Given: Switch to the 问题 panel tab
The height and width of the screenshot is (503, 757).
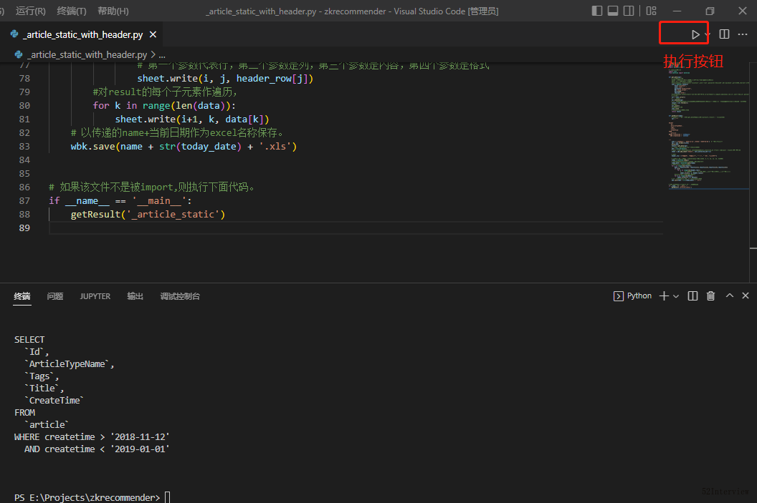Looking at the screenshot, I should [x=55, y=296].
